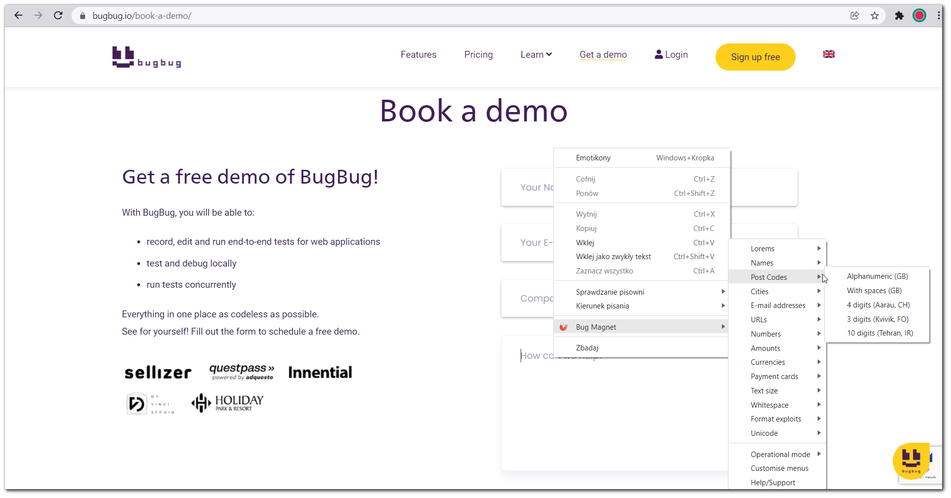951x498 pixels.
Task: Expand the Payment cards submenu
Action: 777,377
